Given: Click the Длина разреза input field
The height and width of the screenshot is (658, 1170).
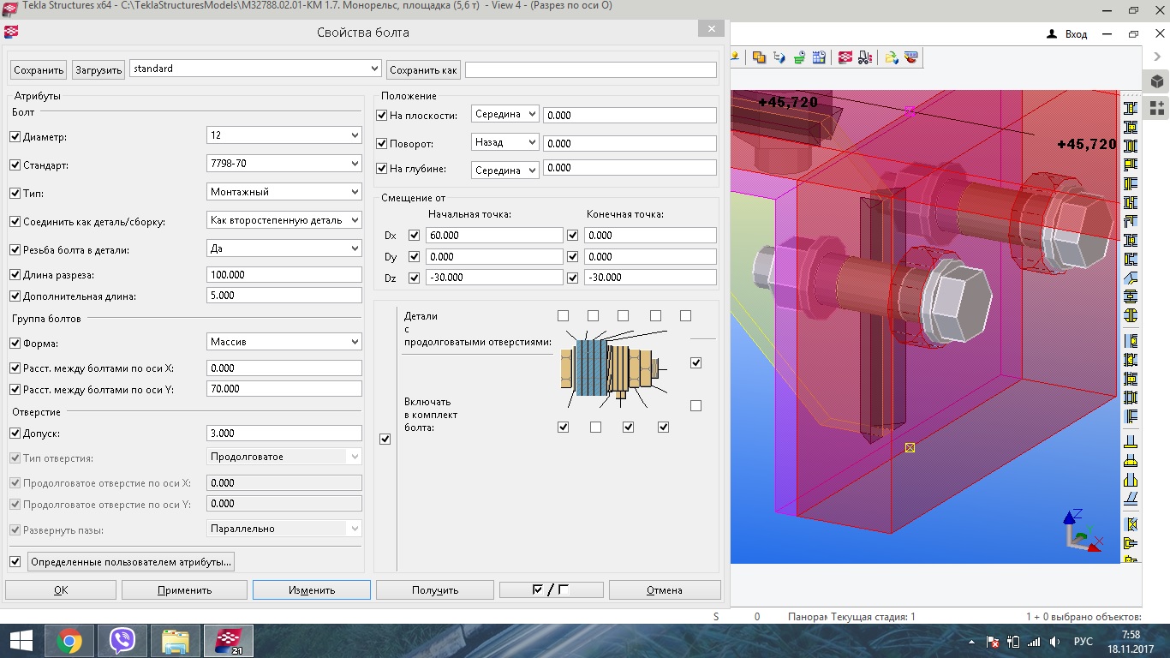Looking at the screenshot, I should 284,275.
